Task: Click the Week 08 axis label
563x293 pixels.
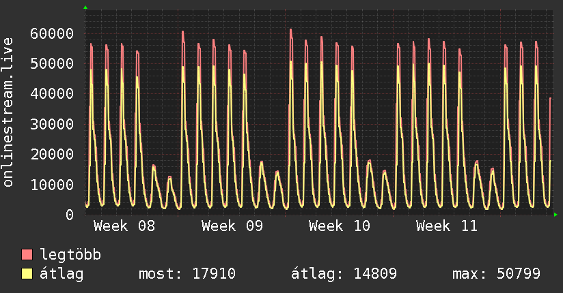Action: coord(124,226)
